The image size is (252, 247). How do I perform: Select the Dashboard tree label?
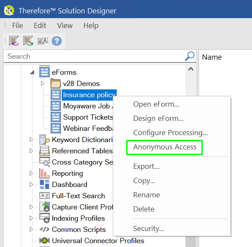(70, 184)
